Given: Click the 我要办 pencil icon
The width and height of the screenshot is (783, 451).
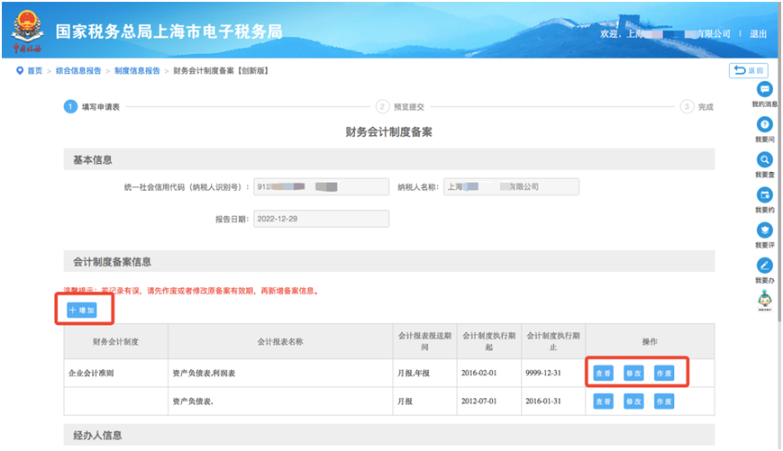Looking at the screenshot, I should (x=764, y=266).
